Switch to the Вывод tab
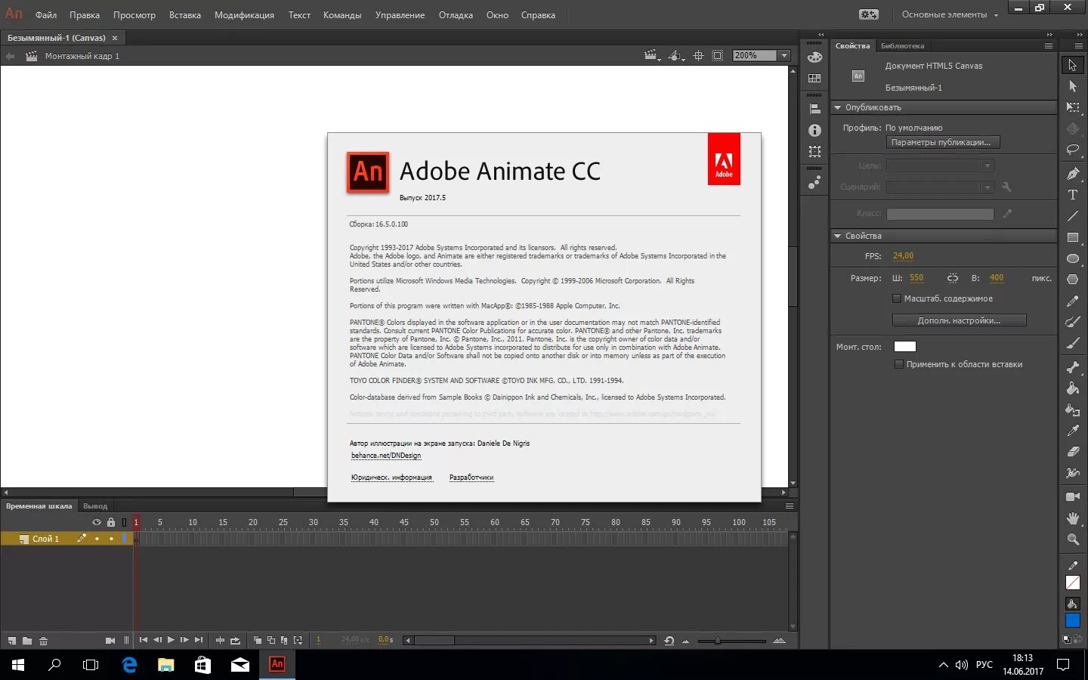Viewport: 1088px width, 680px height. pyautogui.click(x=95, y=506)
